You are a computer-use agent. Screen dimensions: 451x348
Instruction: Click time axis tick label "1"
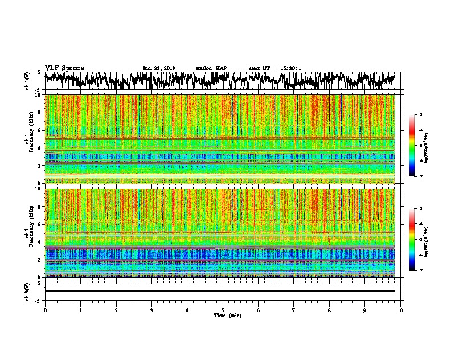[x=80, y=310]
